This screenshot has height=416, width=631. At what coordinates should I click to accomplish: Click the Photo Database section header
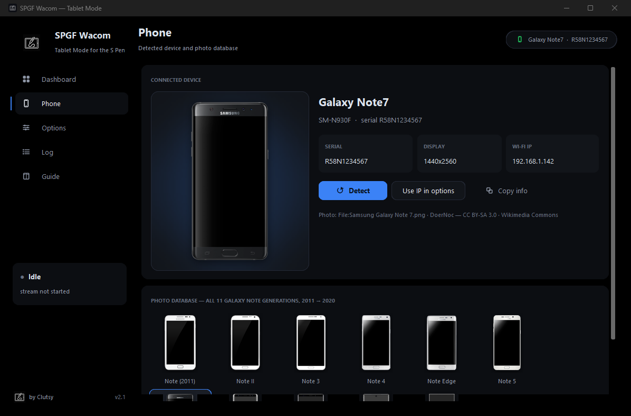243,300
